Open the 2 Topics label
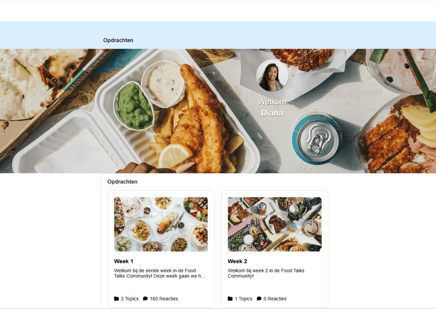The height and width of the screenshot is (309, 436). point(130,299)
